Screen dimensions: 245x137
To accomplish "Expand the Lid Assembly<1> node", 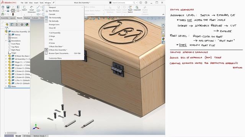I will point(6,59).
